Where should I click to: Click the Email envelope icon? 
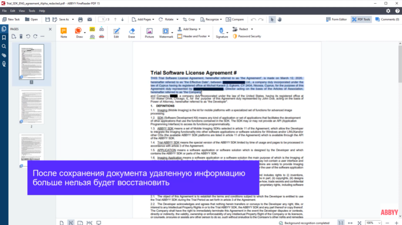(90, 19)
